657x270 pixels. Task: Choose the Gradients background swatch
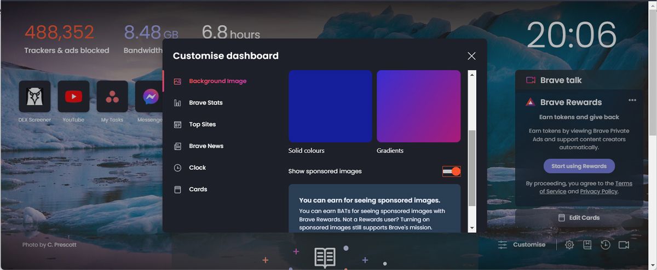coord(418,106)
